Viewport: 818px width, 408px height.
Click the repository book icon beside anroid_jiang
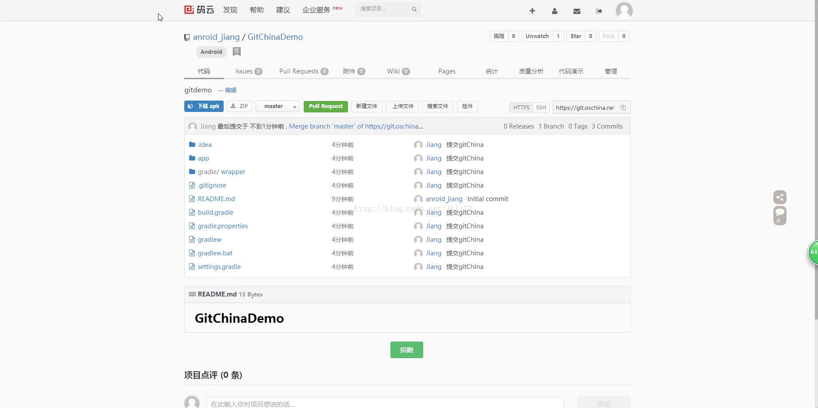pyautogui.click(x=187, y=38)
